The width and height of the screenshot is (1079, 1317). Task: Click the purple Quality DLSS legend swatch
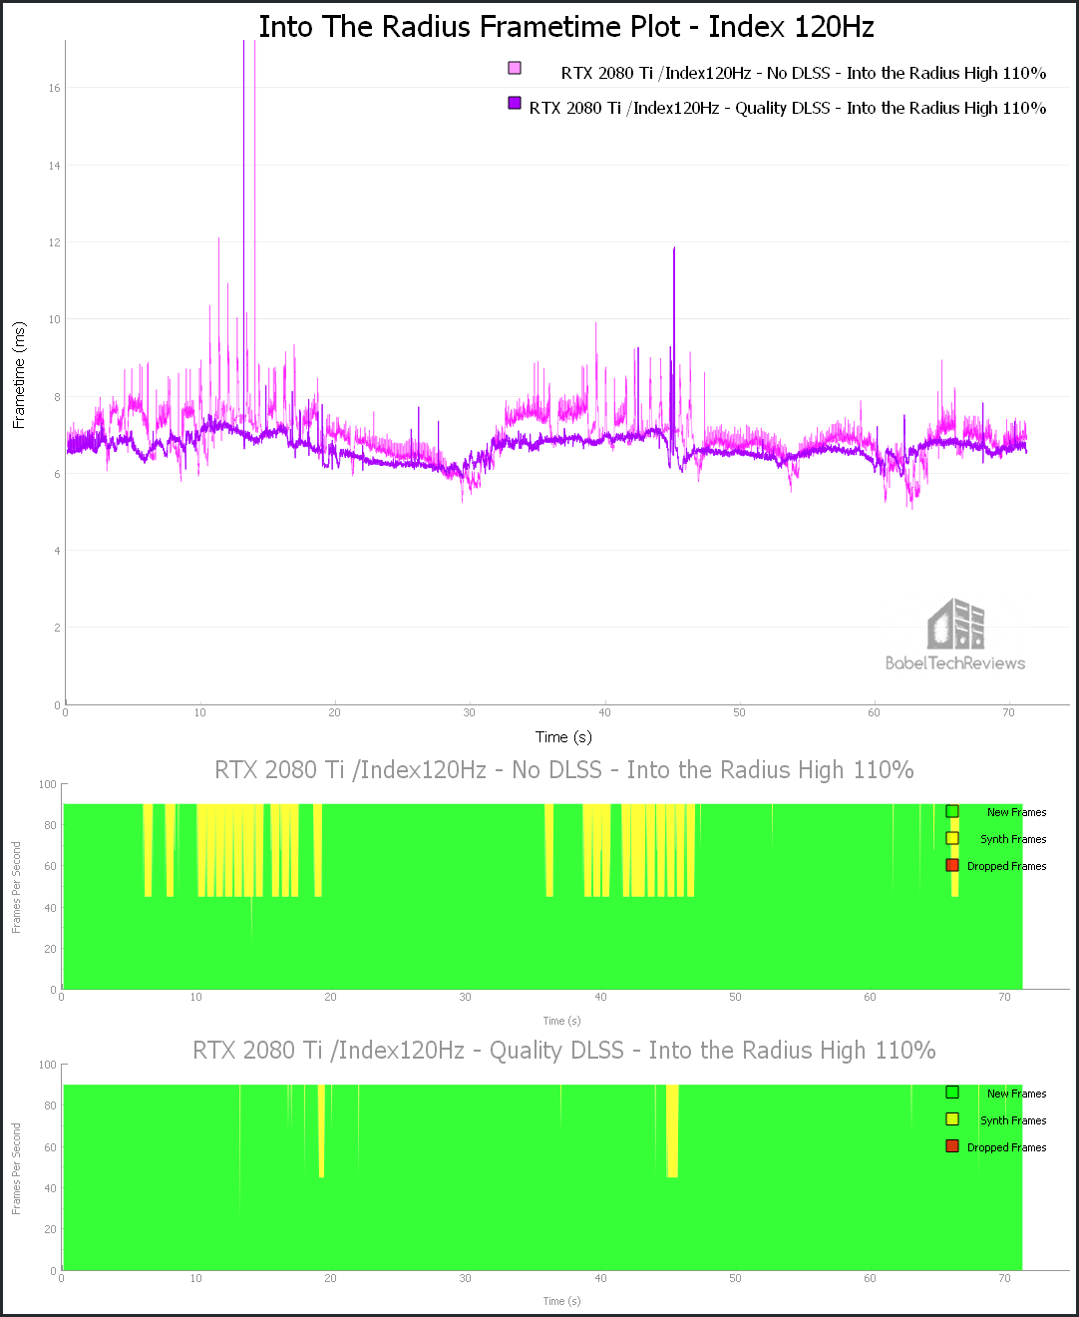point(515,103)
